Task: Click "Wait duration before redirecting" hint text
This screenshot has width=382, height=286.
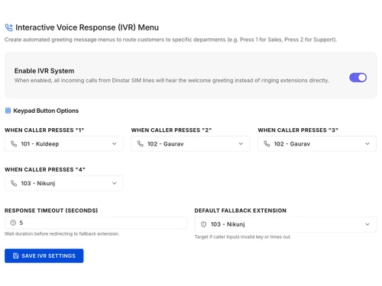Action: (62, 233)
